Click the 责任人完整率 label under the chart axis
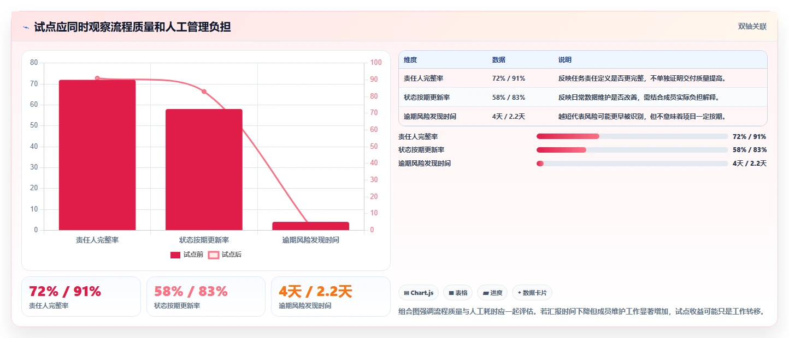The height and width of the screenshot is (338, 789). [97, 240]
